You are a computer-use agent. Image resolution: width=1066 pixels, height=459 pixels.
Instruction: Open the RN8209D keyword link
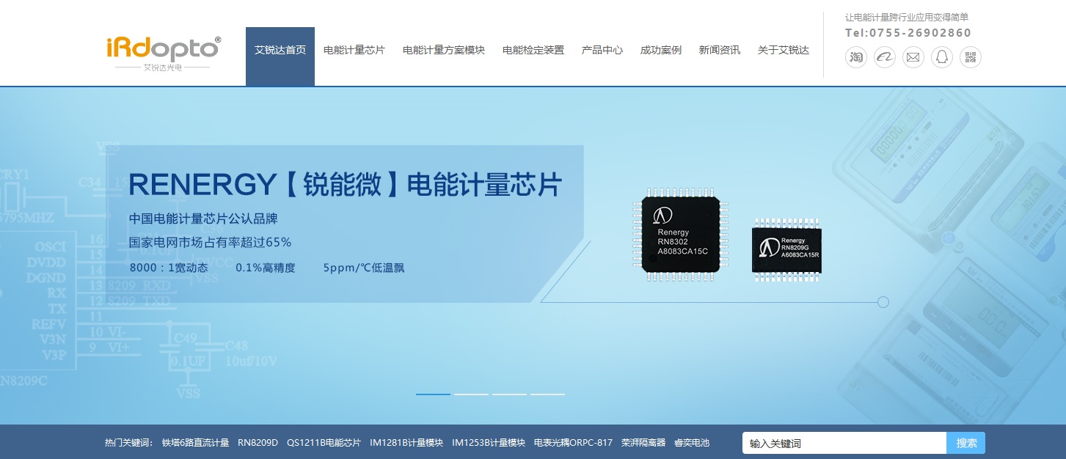(258, 443)
